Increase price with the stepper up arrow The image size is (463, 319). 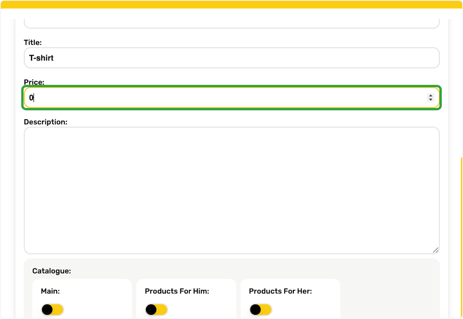coord(431,96)
